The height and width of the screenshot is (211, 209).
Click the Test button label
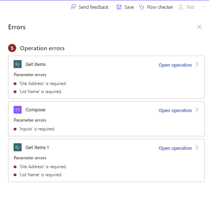point(190,7)
